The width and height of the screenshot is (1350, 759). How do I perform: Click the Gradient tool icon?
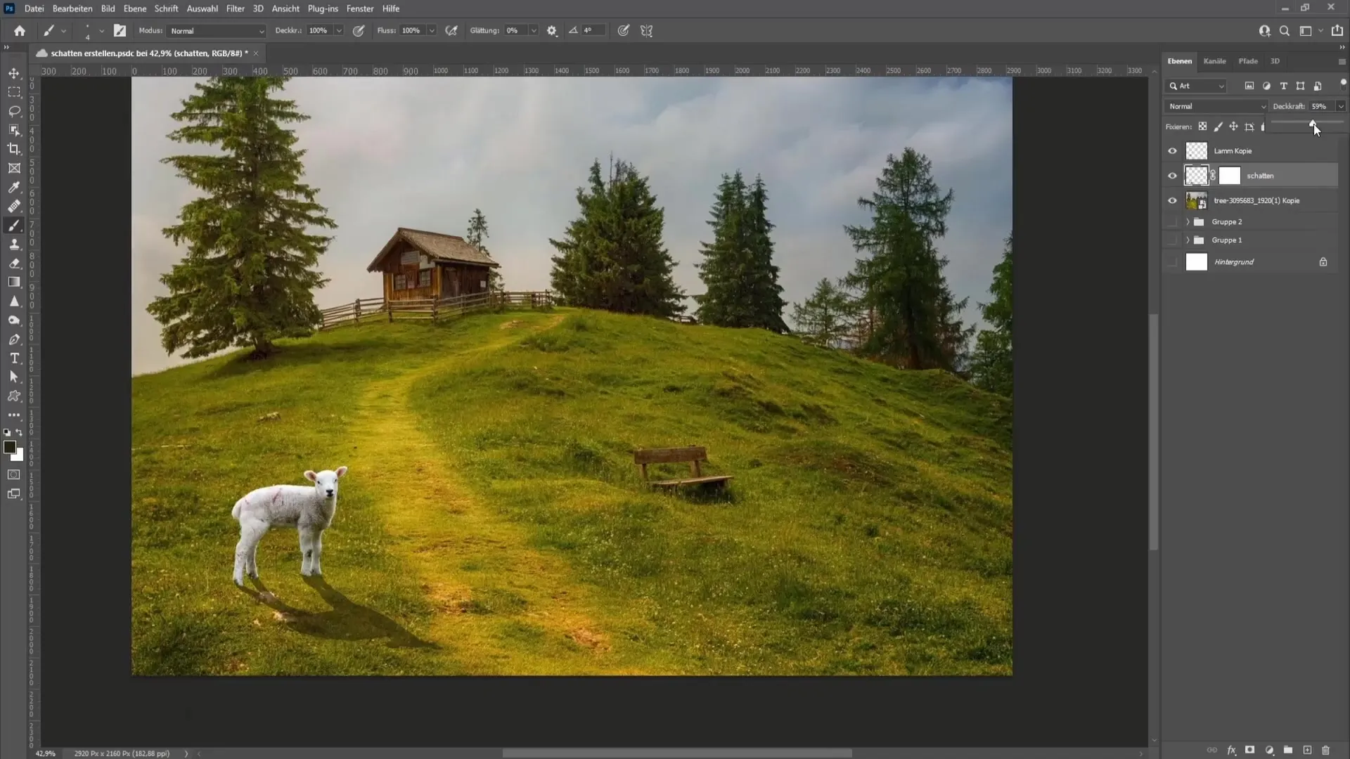click(x=14, y=282)
